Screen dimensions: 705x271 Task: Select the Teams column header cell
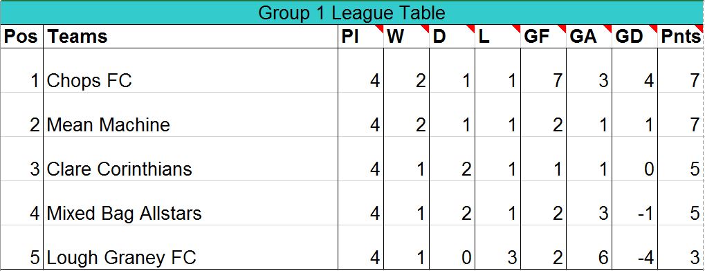pyautogui.click(x=190, y=37)
